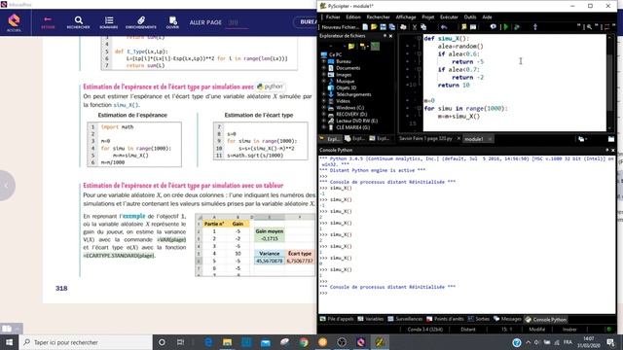The image size is (623, 350).
Task: Click Windows Start button
Action: click(x=9, y=342)
